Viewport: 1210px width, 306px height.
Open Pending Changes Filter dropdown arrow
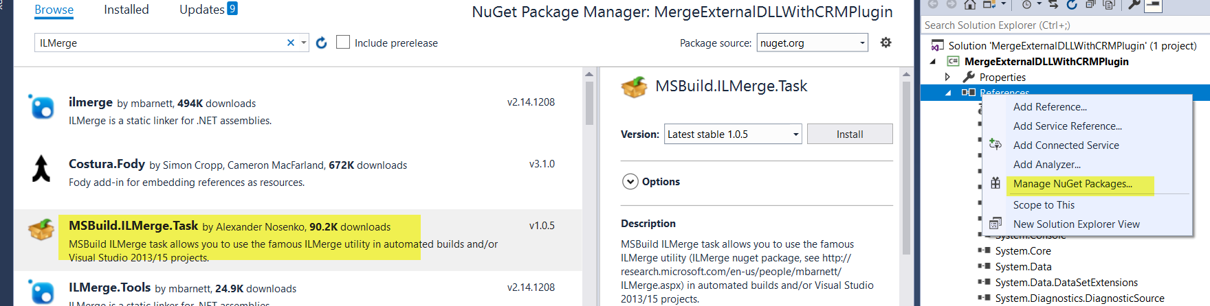[x=1039, y=3]
